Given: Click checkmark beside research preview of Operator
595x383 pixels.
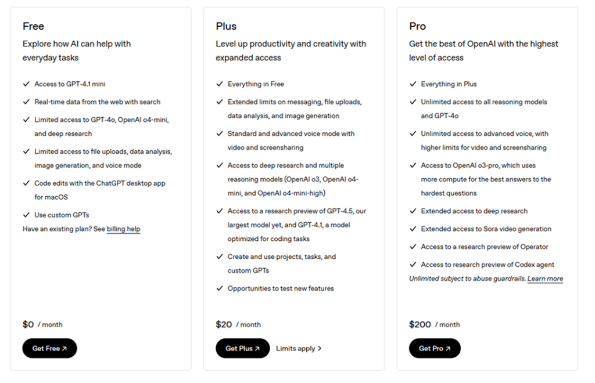Looking at the screenshot, I should [413, 247].
